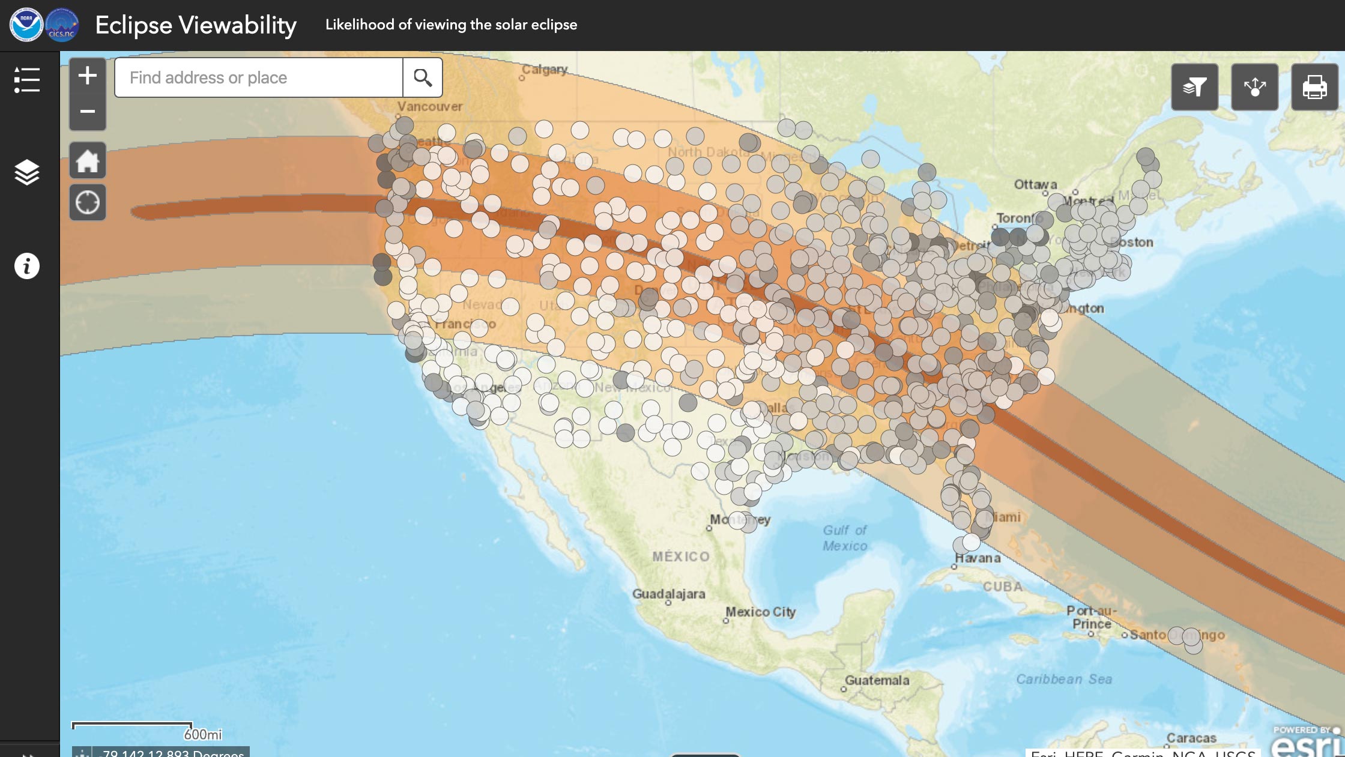
Task: Zoom out with the minus button
Action: click(x=88, y=112)
